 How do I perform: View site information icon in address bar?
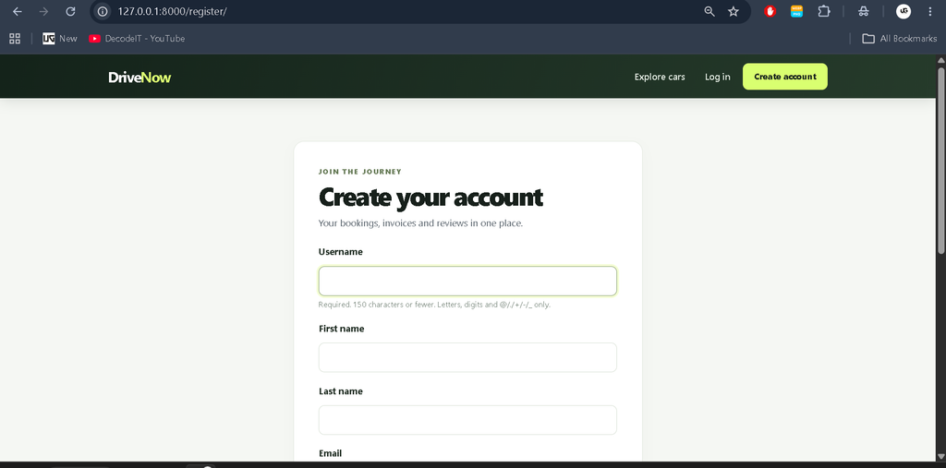[x=103, y=11]
